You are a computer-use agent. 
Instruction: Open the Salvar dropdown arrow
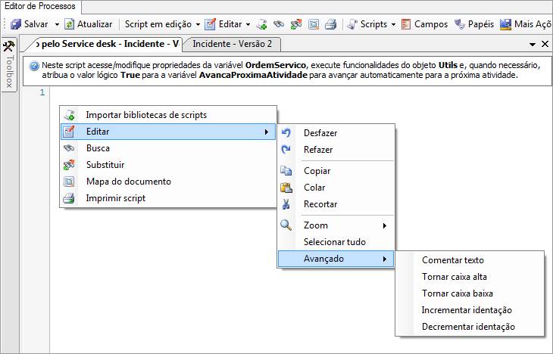point(57,25)
